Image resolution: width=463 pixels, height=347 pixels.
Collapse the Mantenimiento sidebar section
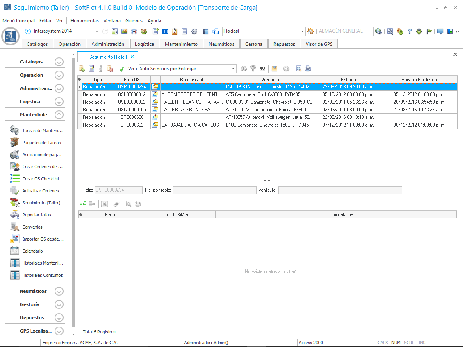pos(59,115)
